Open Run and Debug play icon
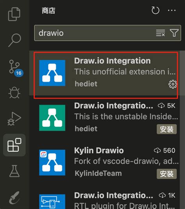 pos(14,118)
